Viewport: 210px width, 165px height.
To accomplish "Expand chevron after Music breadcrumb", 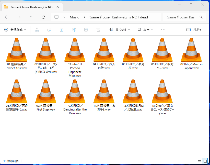I will tap(84, 17).
